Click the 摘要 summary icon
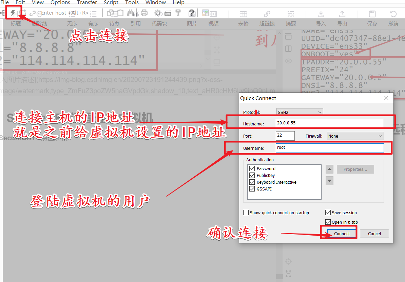This screenshot has width=405, height=282. tap(291, 14)
